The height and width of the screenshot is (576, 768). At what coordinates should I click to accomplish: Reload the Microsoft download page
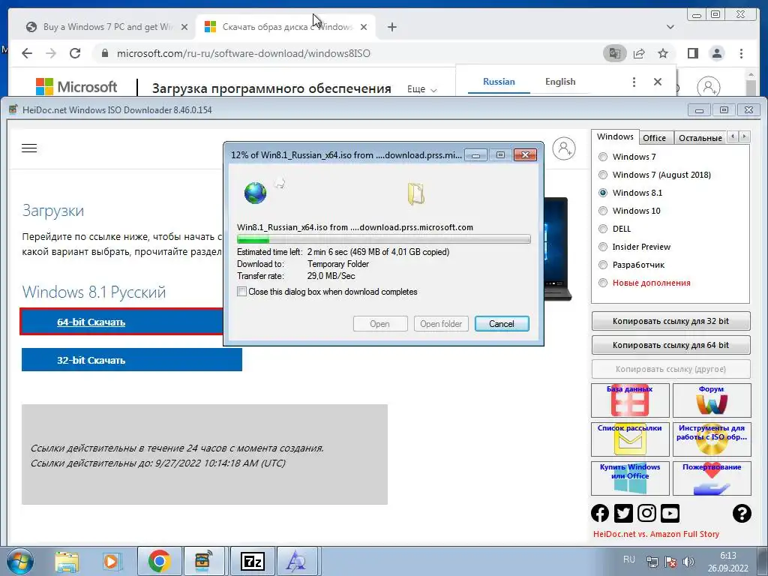pos(75,53)
